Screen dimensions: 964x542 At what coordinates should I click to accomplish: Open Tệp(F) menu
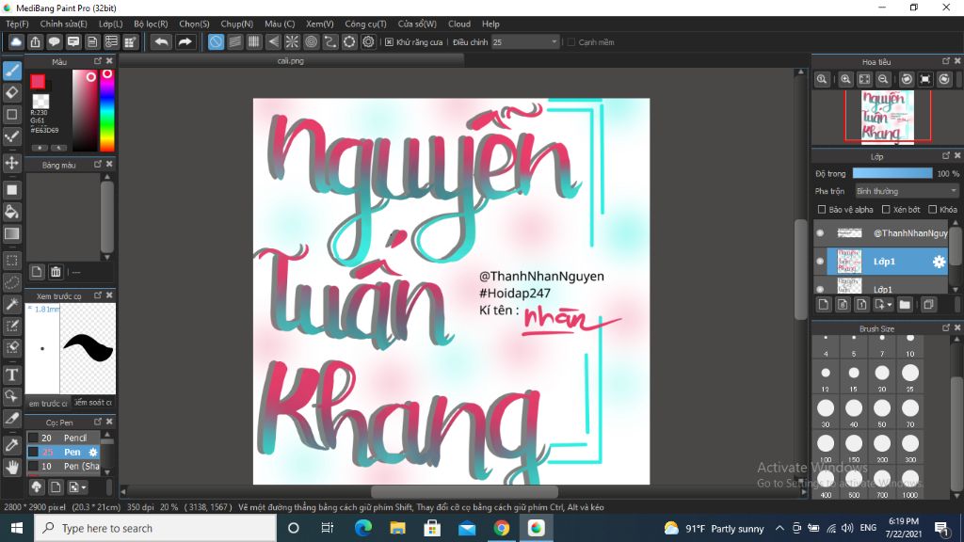point(17,24)
